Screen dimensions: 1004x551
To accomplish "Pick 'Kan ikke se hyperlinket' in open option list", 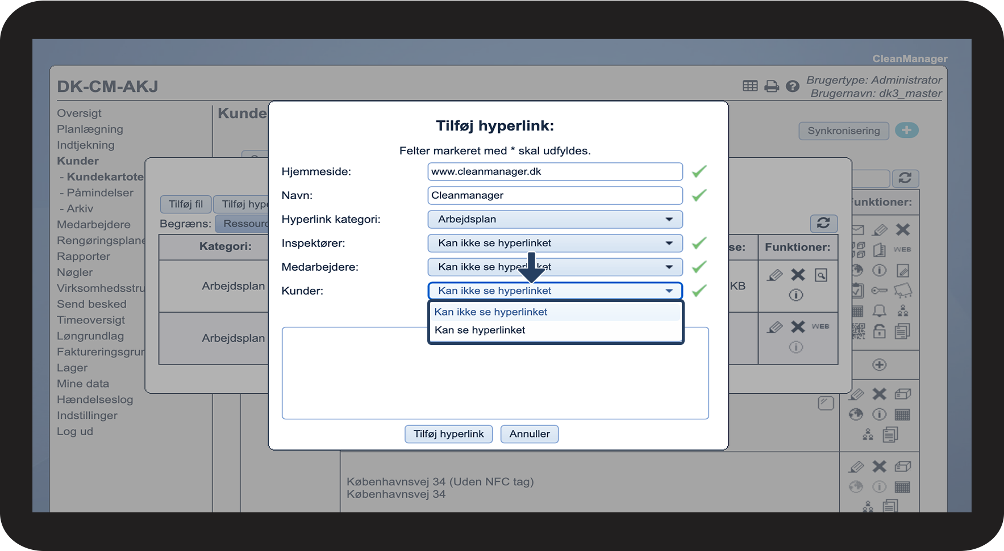I will pyautogui.click(x=556, y=312).
